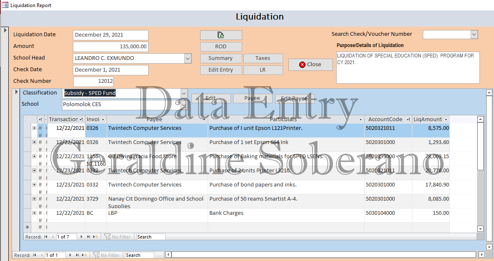This screenshot has height=261, width=494.
Task: Open the School combo box arrow
Action: (x=184, y=104)
